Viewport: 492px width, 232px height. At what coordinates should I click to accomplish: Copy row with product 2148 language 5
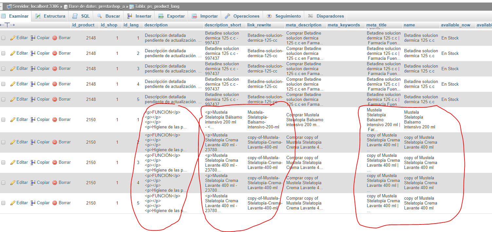(40, 99)
